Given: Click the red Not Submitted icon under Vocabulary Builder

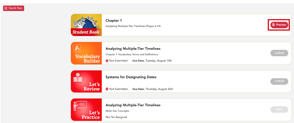Looking at the screenshot, I should pyautogui.click(x=107, y=61).
